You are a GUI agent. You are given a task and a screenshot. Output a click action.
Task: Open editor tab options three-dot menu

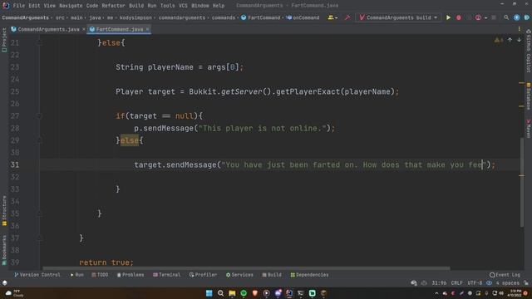[x=519, y=29]
